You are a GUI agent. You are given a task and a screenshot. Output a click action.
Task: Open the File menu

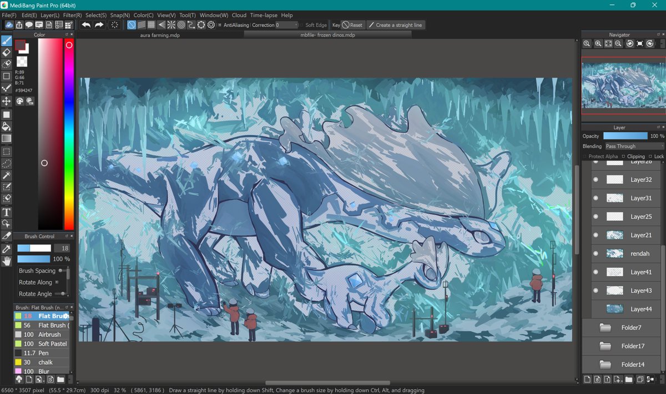(x=9, y=15)
